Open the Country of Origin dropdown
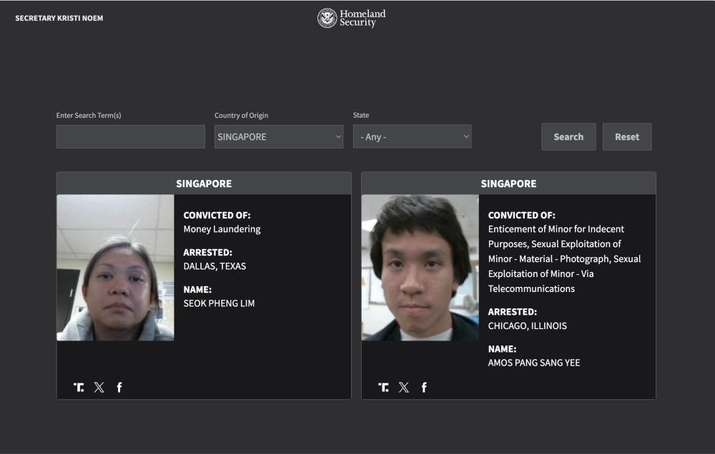Screen dimensions: 715x454 279,136
